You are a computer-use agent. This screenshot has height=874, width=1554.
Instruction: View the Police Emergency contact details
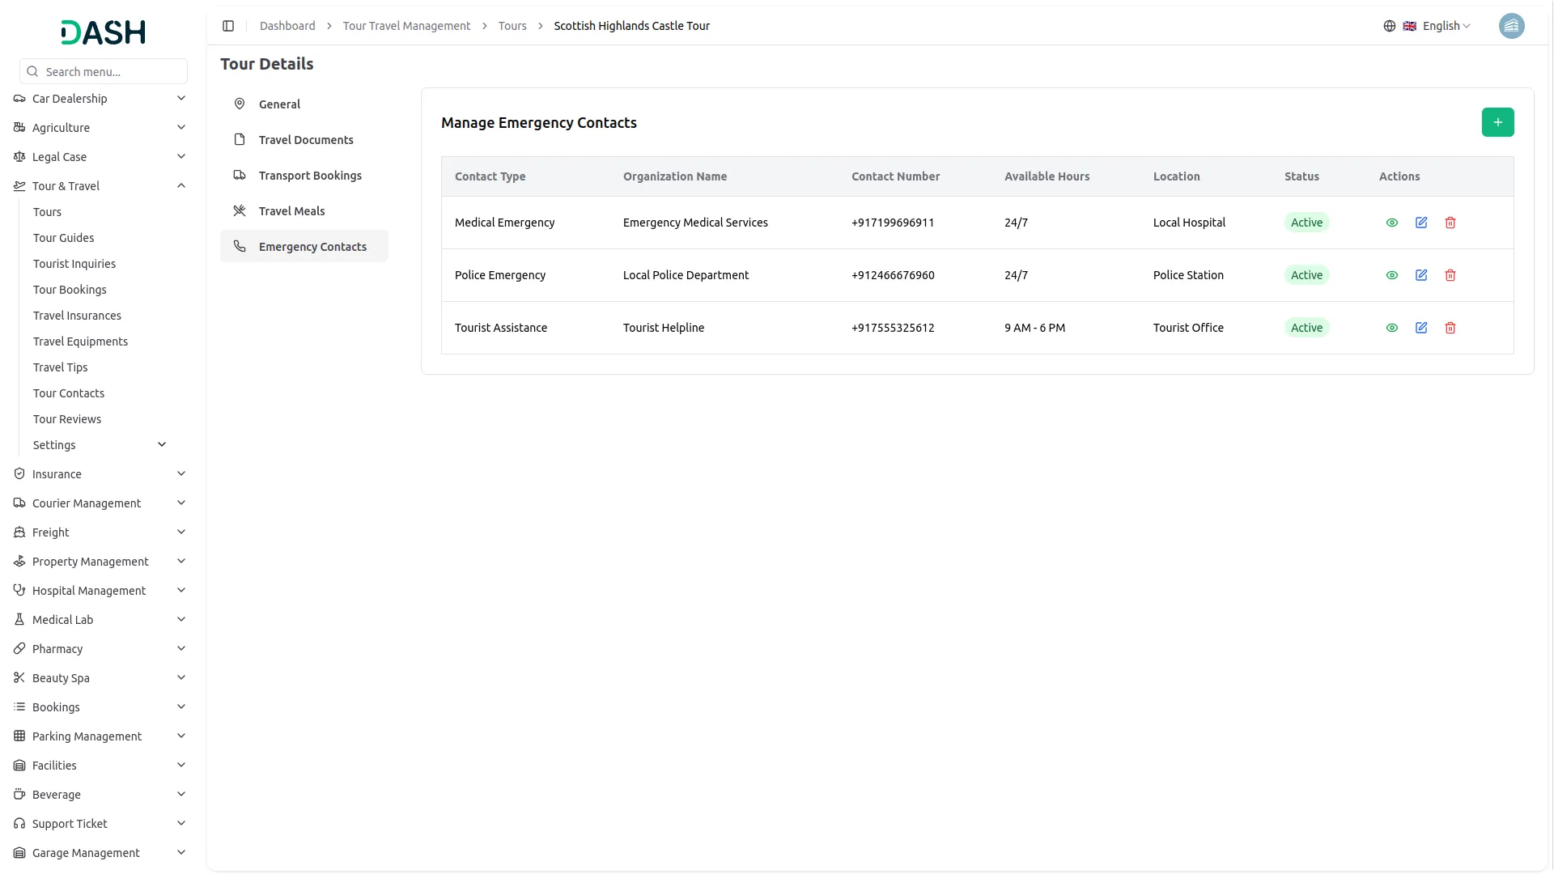pos(1392,275)
